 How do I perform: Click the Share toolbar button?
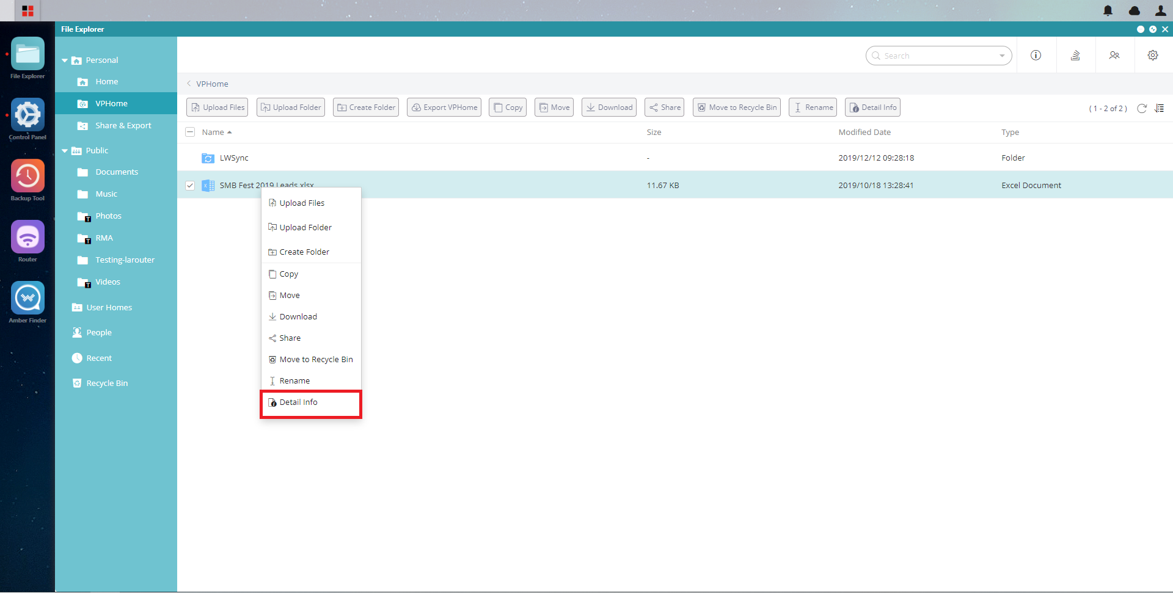pos(665,107)
